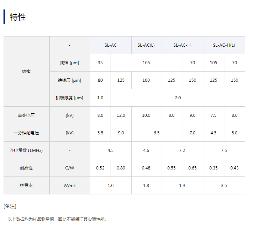Click the 介电常数 (1MHz) row header

point(26,151)
